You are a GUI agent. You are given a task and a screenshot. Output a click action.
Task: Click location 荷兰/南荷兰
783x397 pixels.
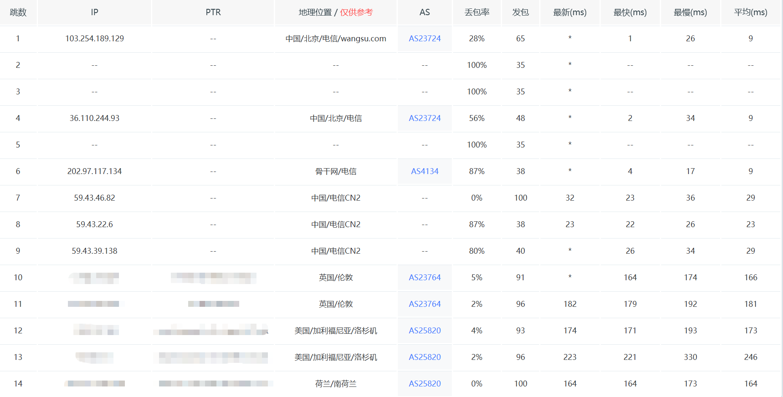pyautogui.click(x=336, y=384)
